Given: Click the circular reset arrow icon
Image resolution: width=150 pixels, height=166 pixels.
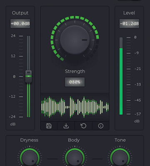Looking at the screenshot, I should coord(83,126).
